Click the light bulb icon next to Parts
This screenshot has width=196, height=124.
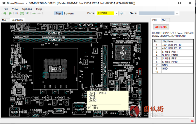pos(122,13)
